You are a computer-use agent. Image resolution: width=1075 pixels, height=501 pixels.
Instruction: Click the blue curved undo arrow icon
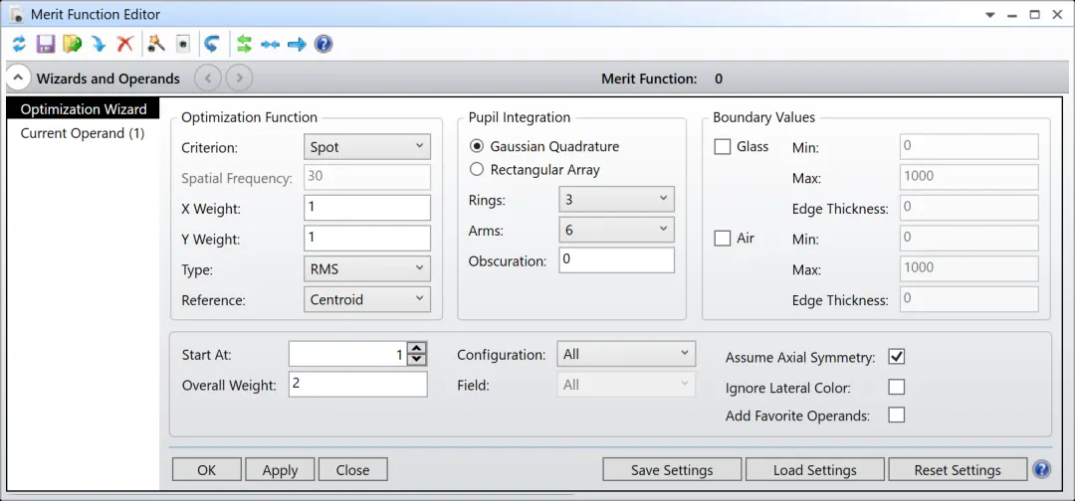click(211, 44)
